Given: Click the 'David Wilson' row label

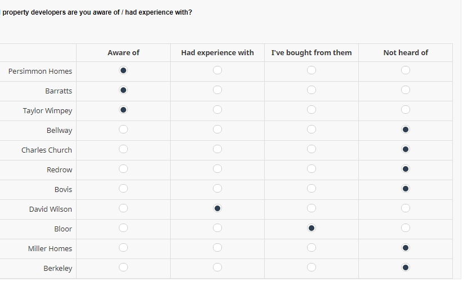Looking at the screenshot, I should 50,209.
